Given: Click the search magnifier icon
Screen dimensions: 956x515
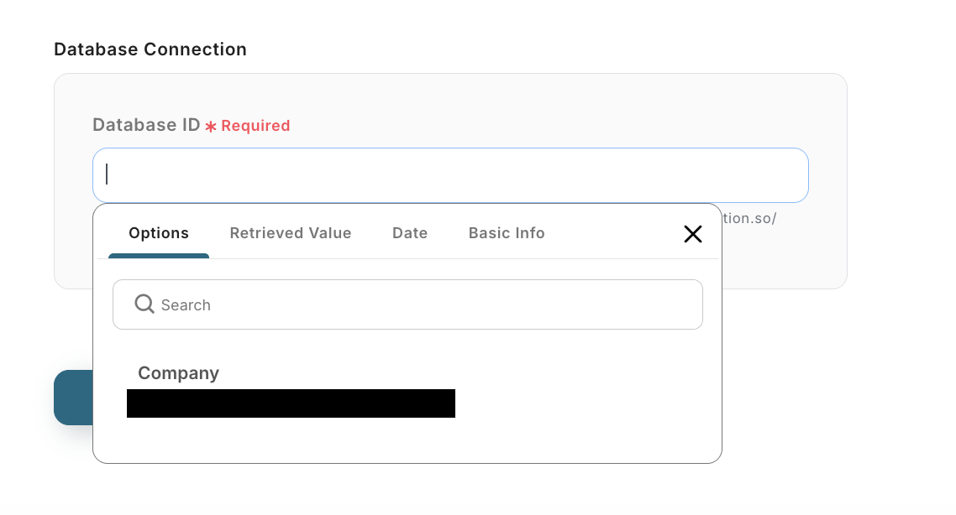Looking at the screenshot, I should point(144,304).
